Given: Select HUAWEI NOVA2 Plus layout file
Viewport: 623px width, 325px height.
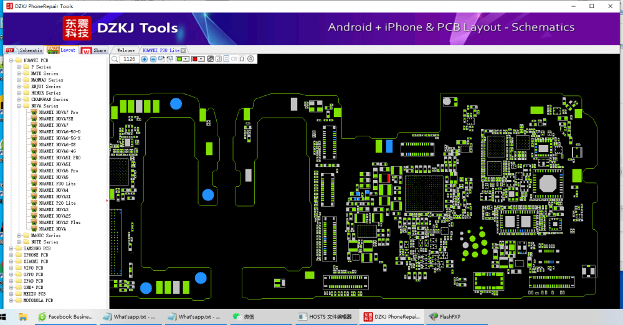Looking at the screenshot, I should (60, 222).
